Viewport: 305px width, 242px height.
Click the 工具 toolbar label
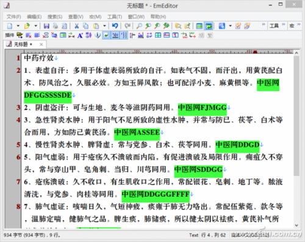coord(274,26)
